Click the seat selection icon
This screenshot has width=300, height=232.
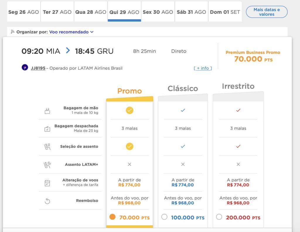[x=47, y=147]
